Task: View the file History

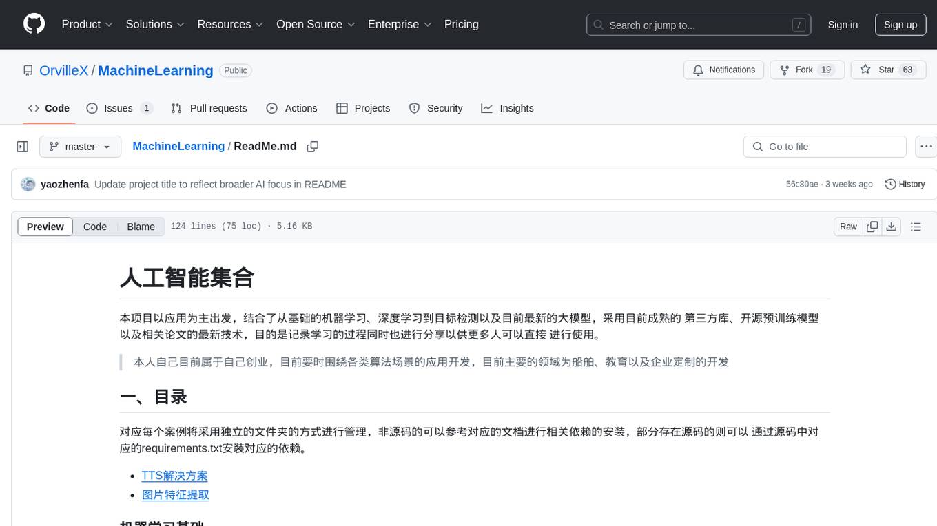Action: point(905,185)
